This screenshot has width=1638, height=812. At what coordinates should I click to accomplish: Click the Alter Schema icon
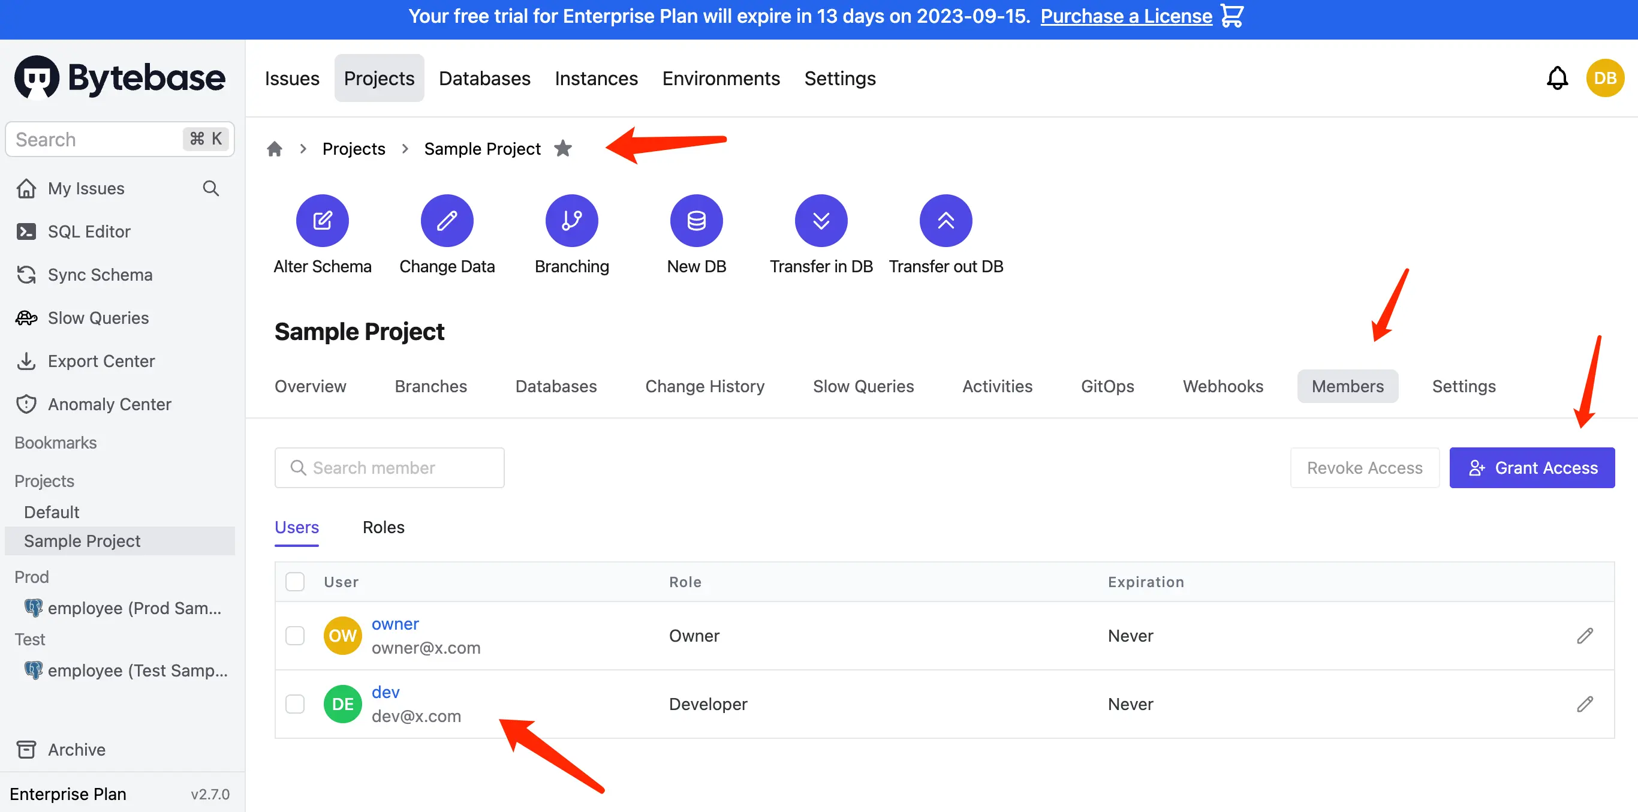tap(323, 221)
